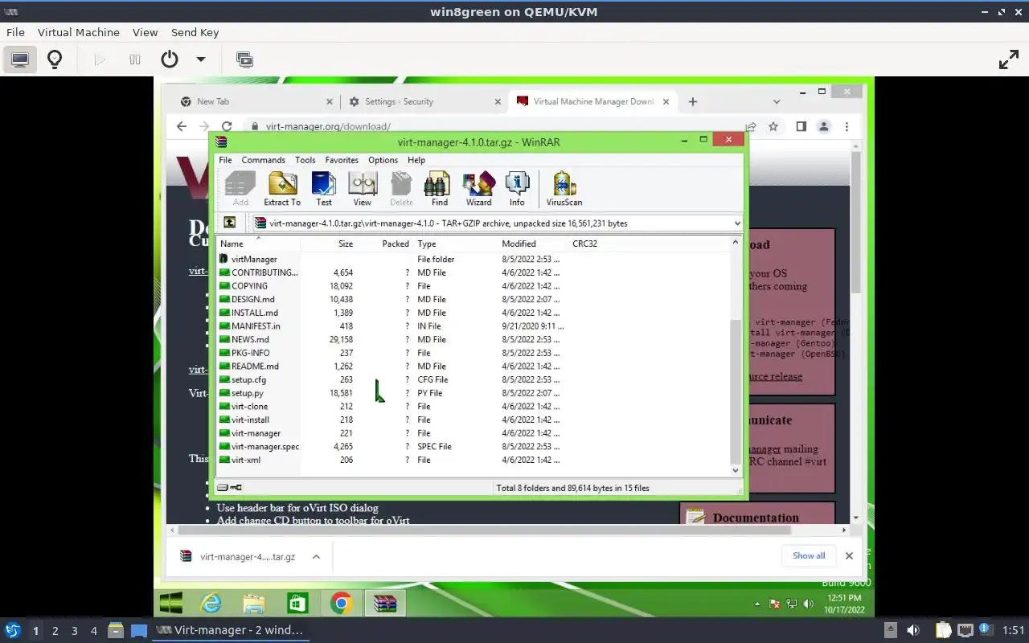This screenshot has width=1029, height=643.
Task: Go back in Chrome browser
Action: pyautogui.click(x=182, y=126)
